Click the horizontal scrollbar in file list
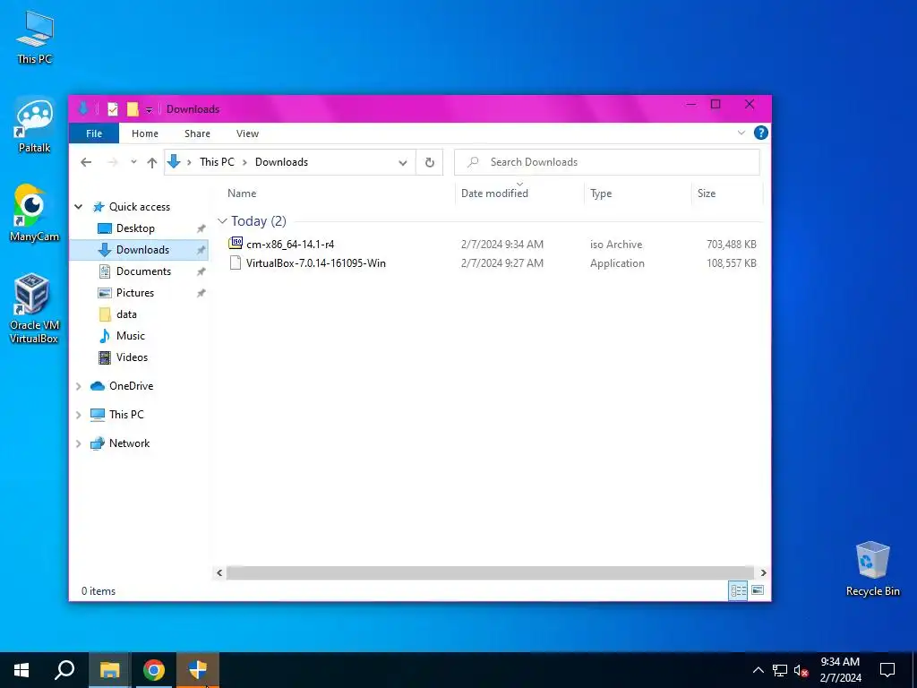917x688 pixels. pyautogui.click(x=490, y=572)
